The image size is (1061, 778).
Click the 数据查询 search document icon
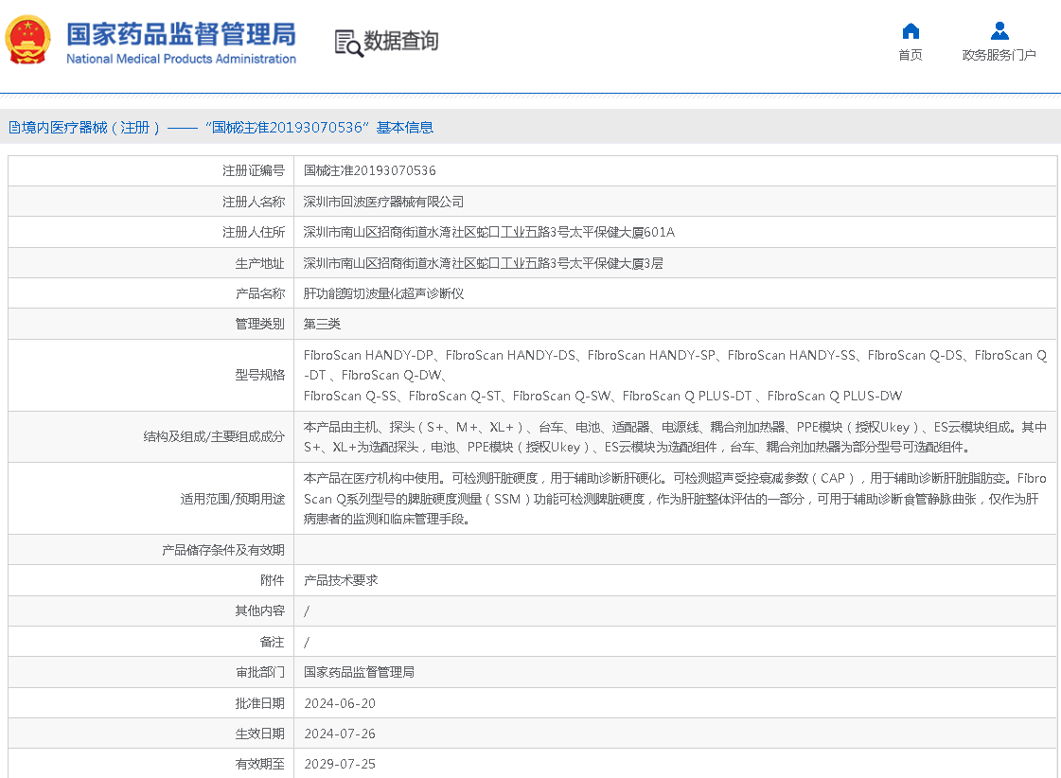click(349, 43)
